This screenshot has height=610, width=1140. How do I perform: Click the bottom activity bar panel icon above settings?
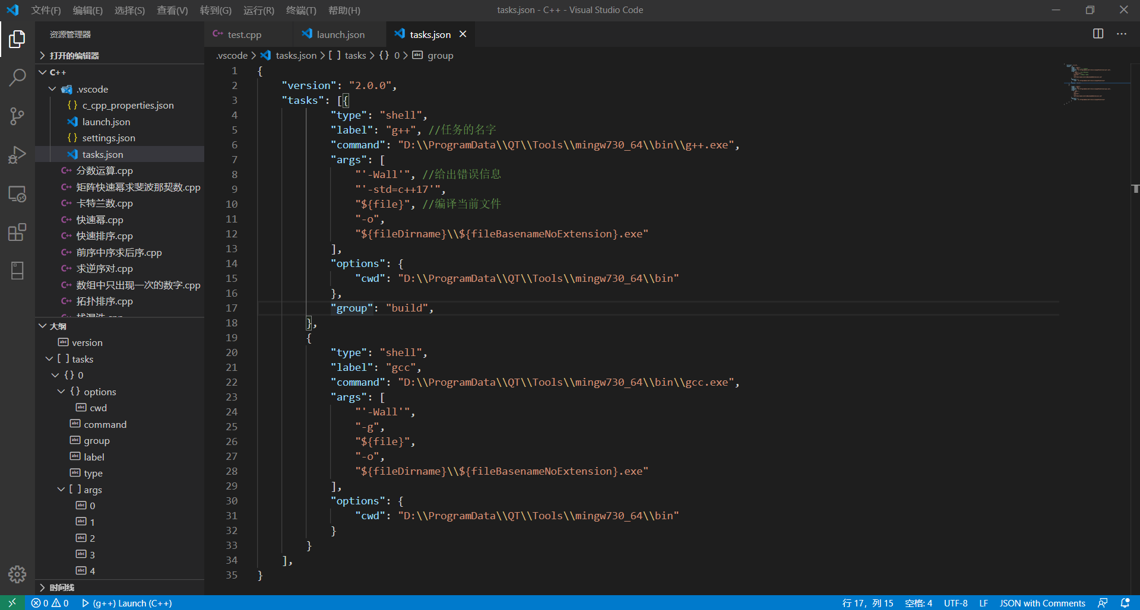click(x=17, y=271)
